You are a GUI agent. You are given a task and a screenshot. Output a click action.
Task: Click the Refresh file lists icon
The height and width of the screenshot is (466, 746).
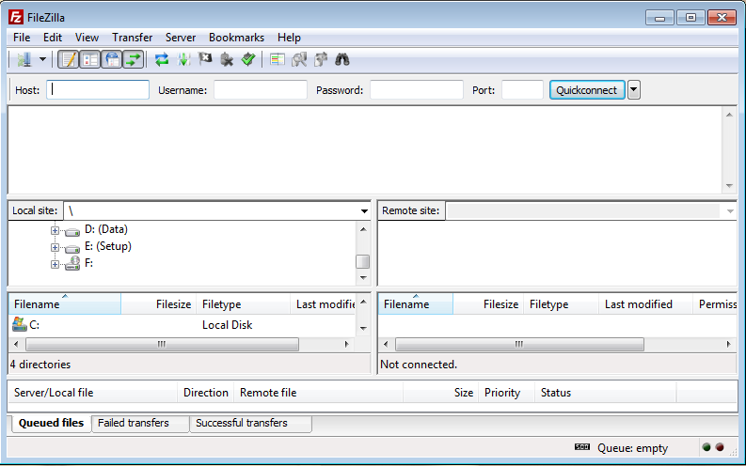click(162, 60)
